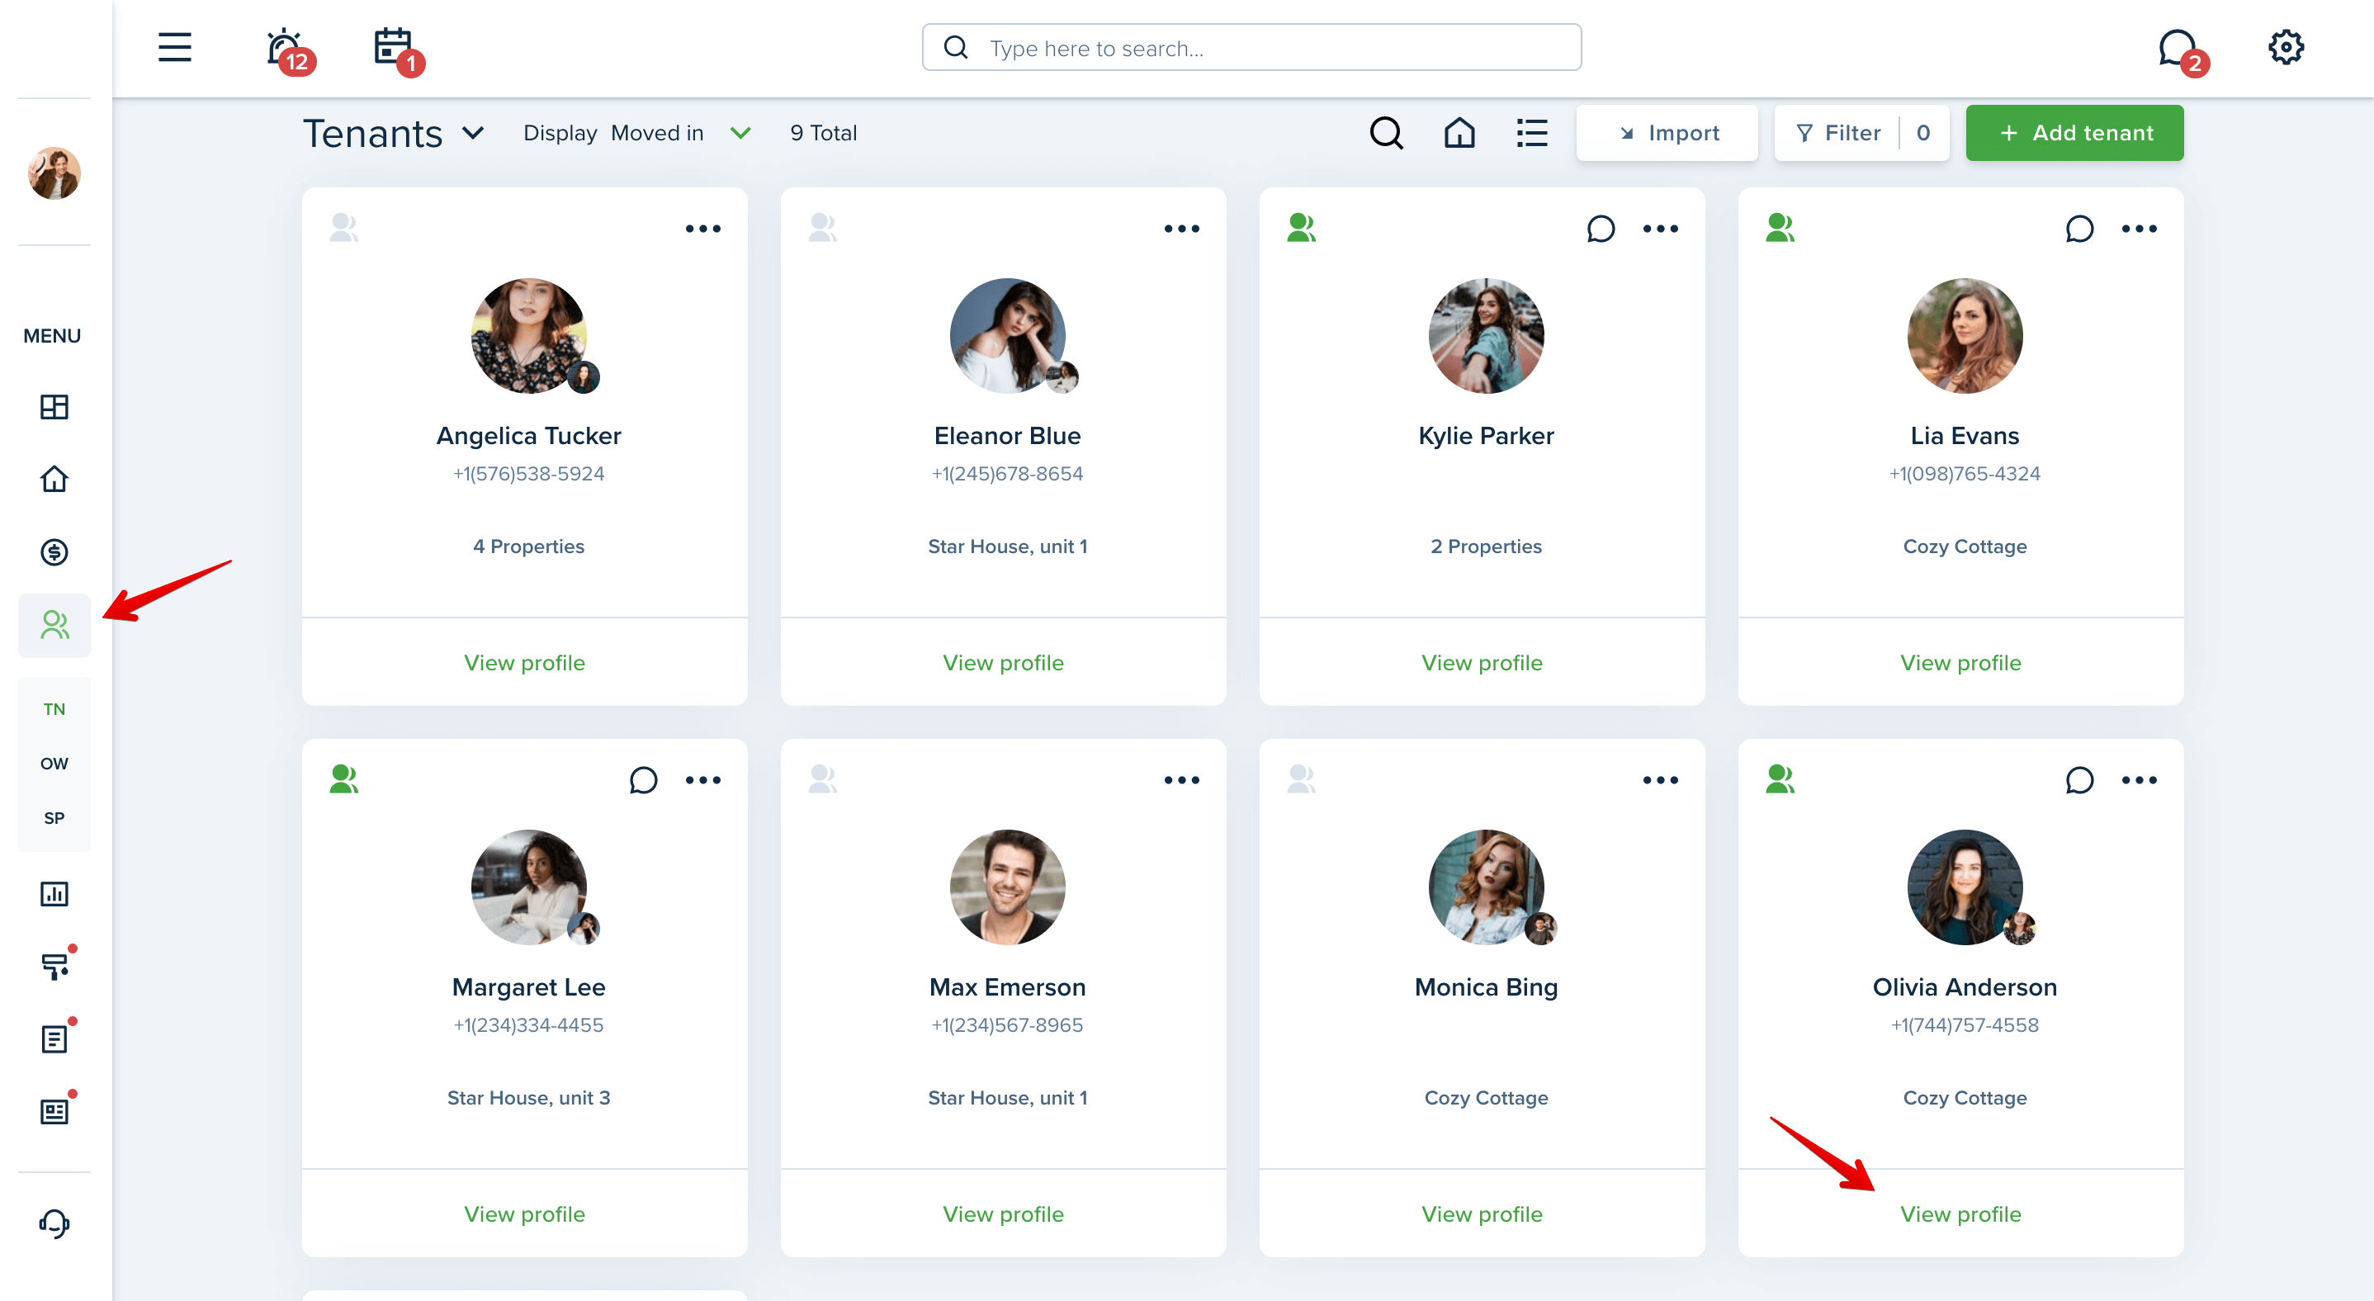Open the hamburger menu icon

coord(174,47)
